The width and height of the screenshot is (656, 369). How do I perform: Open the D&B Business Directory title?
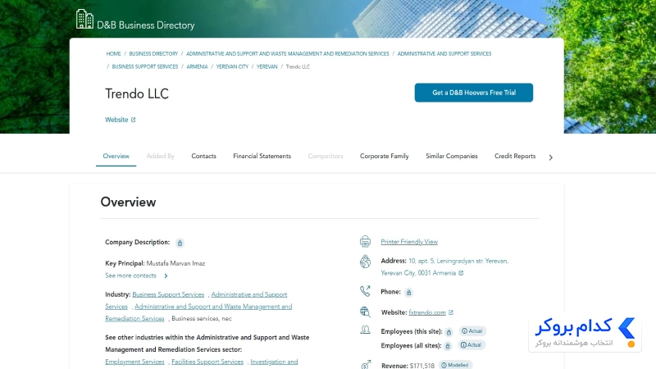click(x=146, y=25)
